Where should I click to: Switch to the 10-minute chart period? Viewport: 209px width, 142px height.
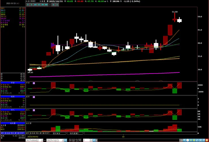(x=35, y=5)
